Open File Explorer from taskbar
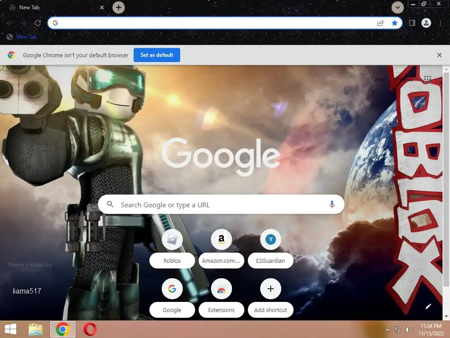The width and height of the screenshot is (450, 338). point(36,329)
